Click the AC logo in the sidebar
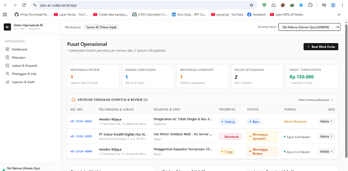This screenshot has width=348, height=171. [7, 27]
